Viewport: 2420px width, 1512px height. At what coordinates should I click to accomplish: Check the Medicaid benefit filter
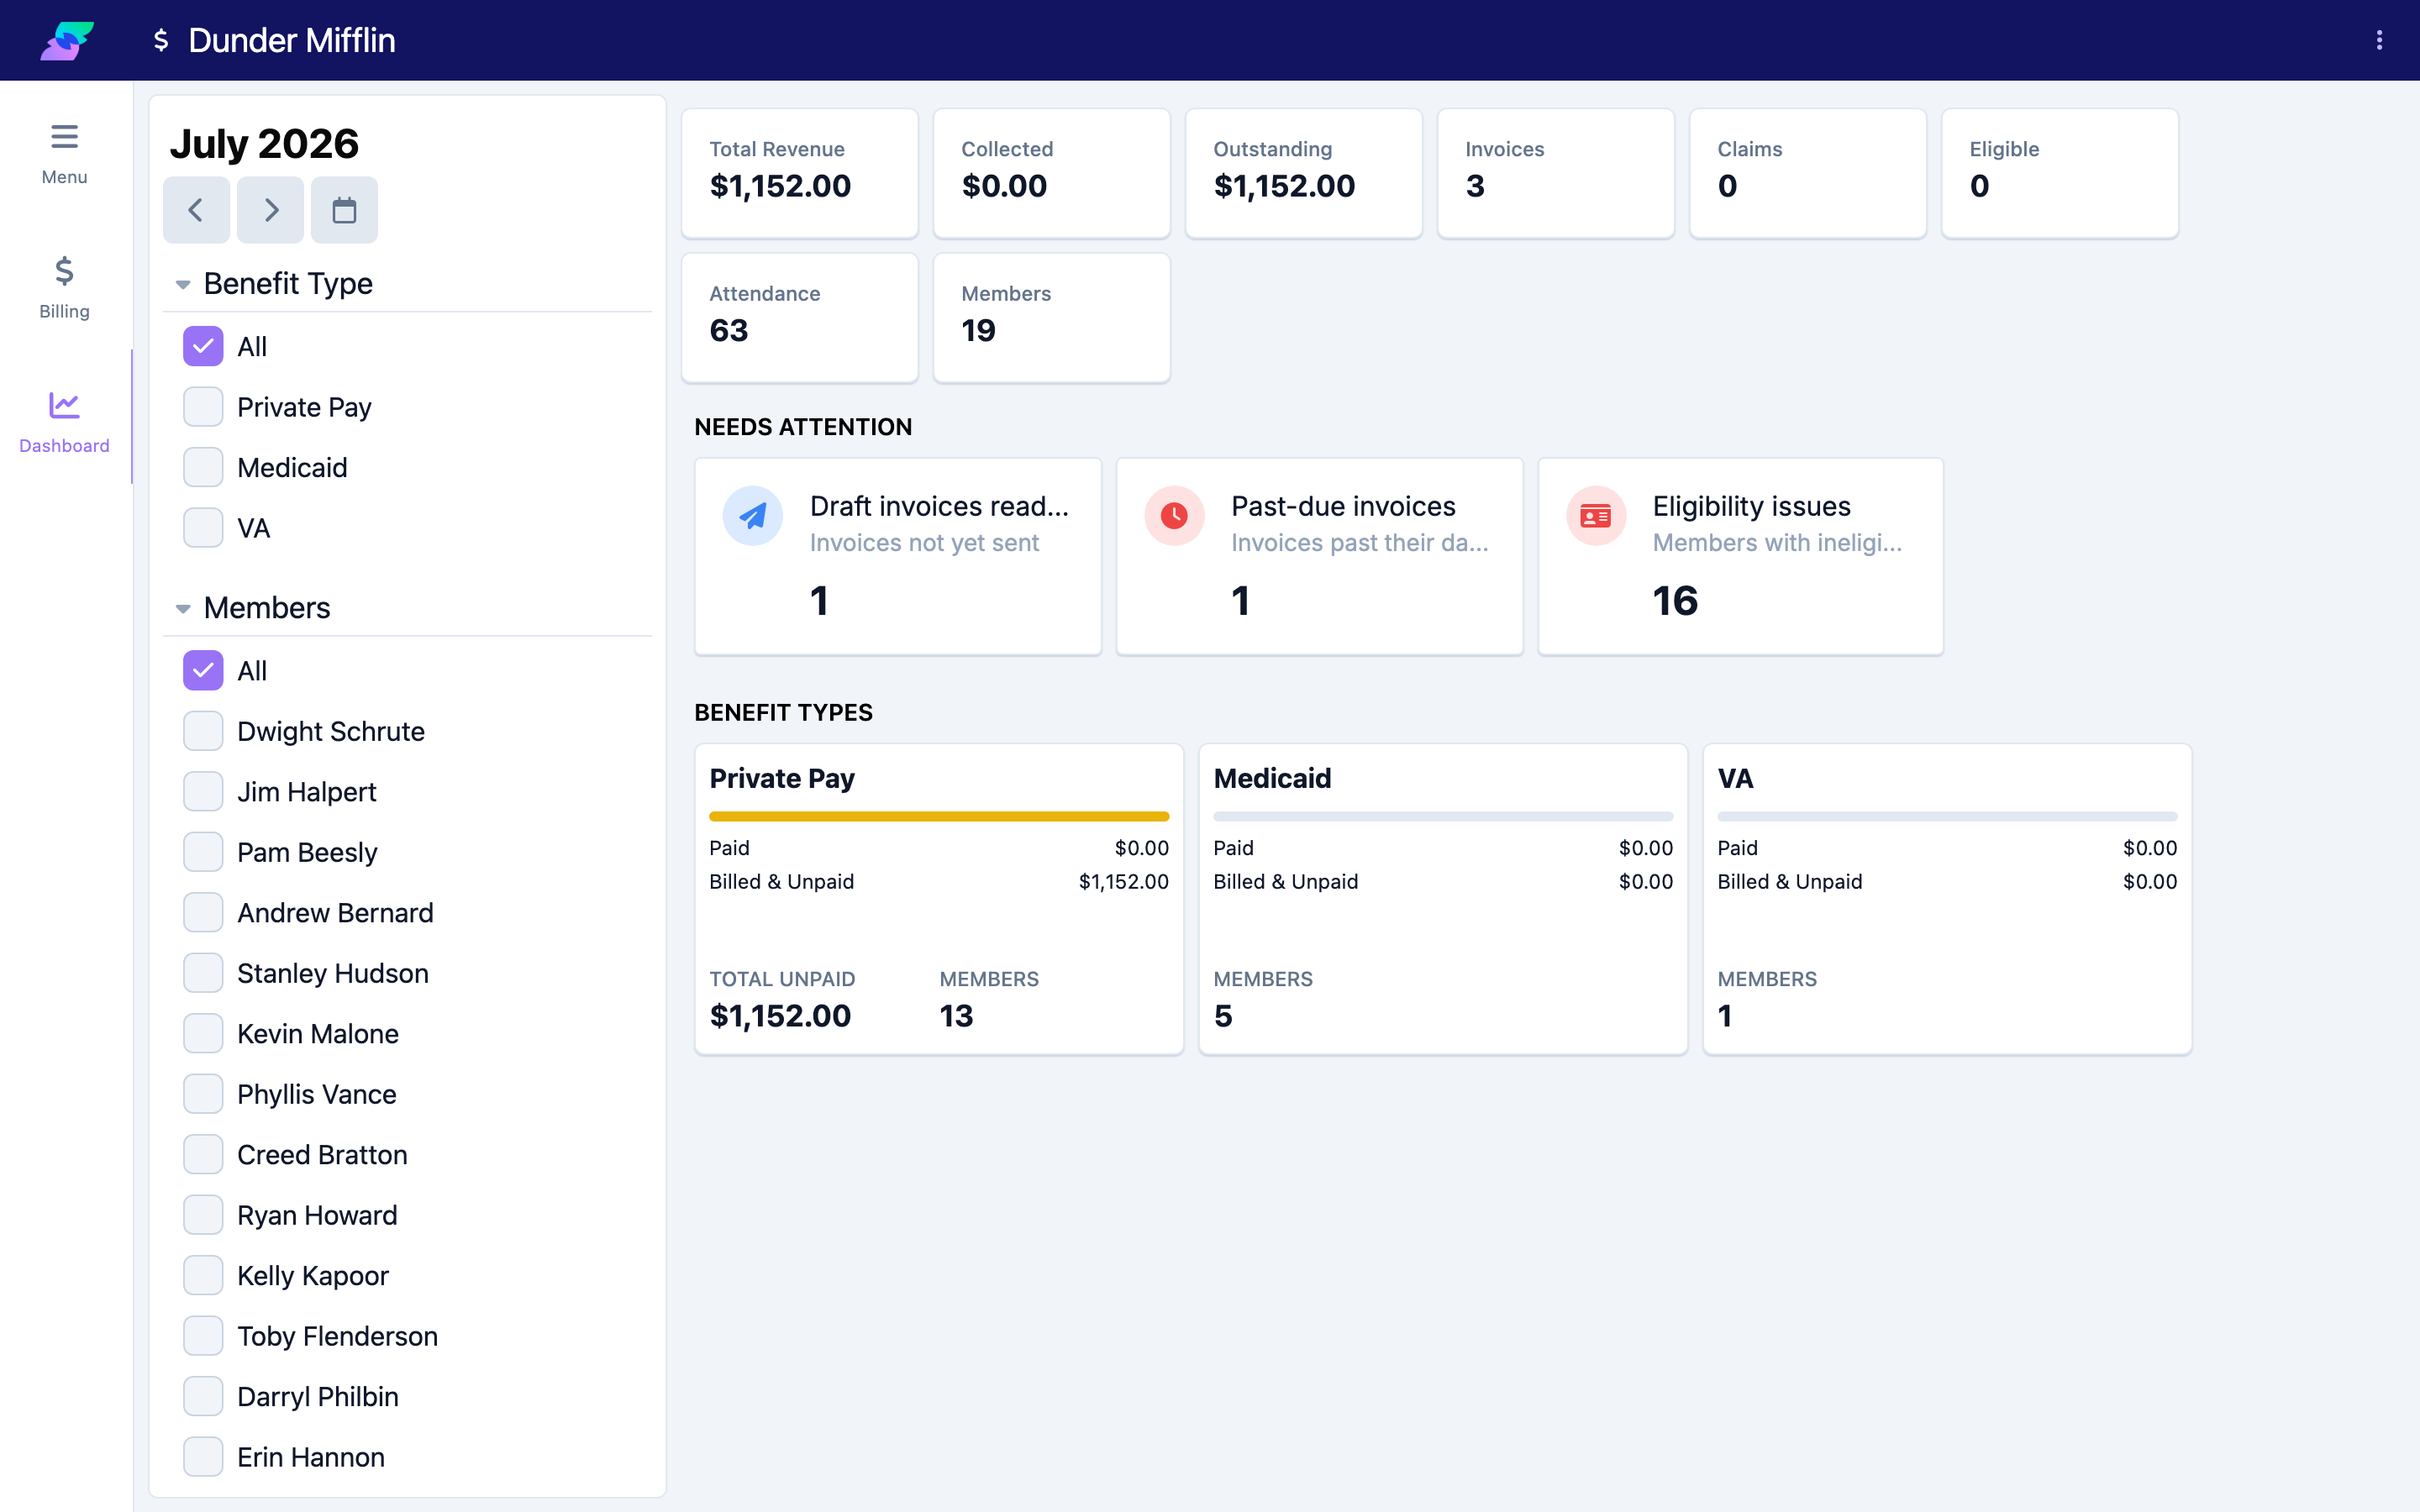point(203,468)
